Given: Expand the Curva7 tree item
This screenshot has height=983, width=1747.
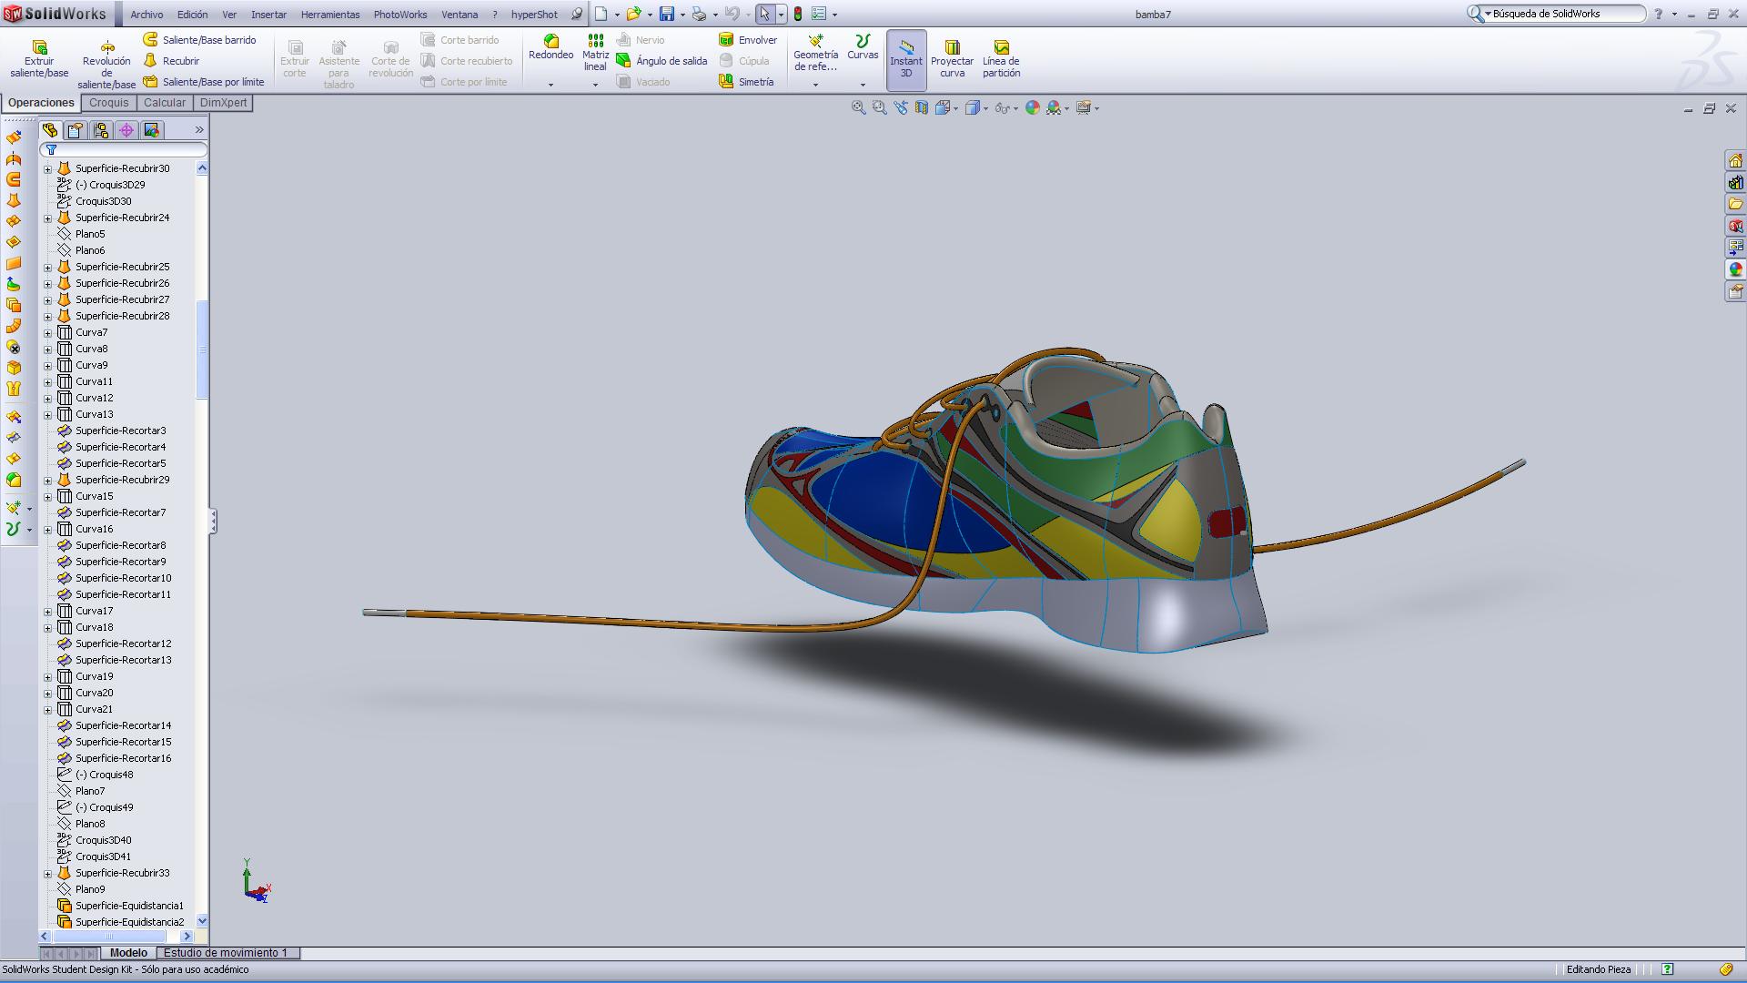Looking at the screenshot, I should point(48,332).
